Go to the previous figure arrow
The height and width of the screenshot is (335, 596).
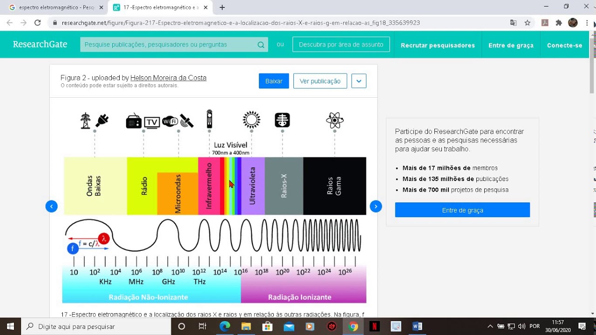(x=52, y=207)
